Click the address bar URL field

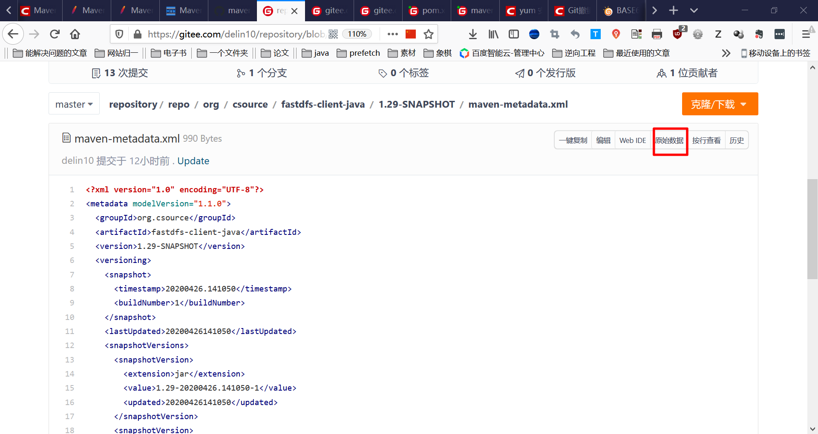tap(236, 34)
